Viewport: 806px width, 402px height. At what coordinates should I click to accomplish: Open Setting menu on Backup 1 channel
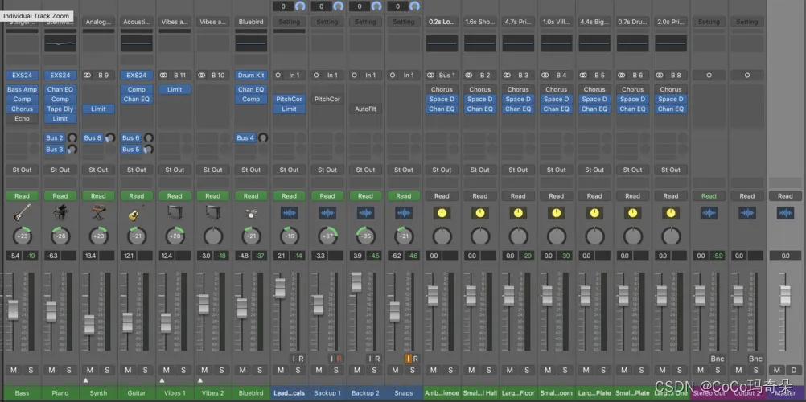coord(327,22)
